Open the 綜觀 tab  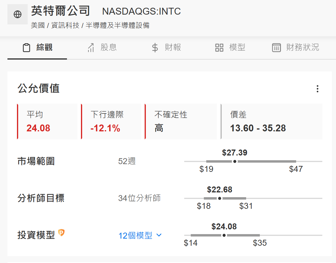[37, 48]
